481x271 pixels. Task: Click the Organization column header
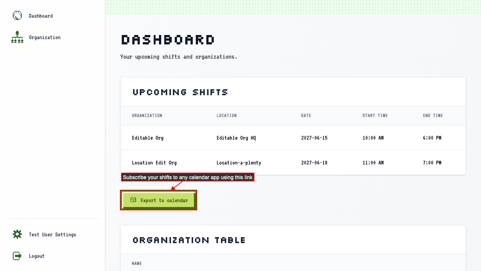point(147,116)
